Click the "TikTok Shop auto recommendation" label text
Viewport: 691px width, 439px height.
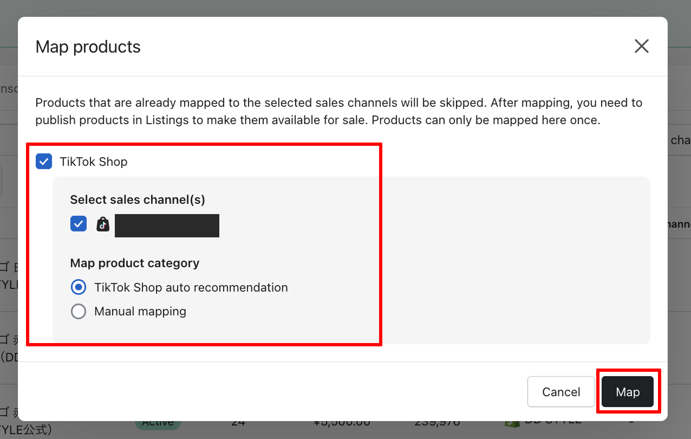point(191,287)
